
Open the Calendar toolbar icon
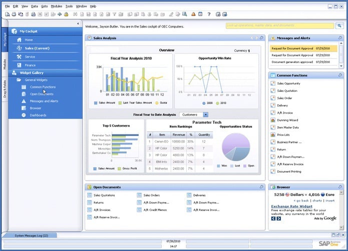point(200,14)
